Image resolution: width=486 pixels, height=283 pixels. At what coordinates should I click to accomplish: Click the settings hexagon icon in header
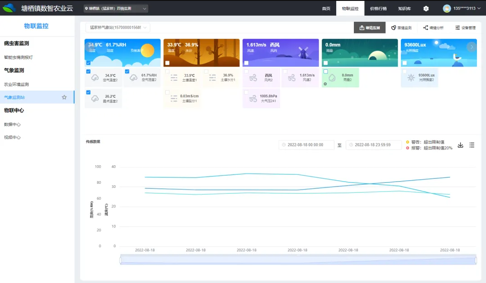pos(426,9)
